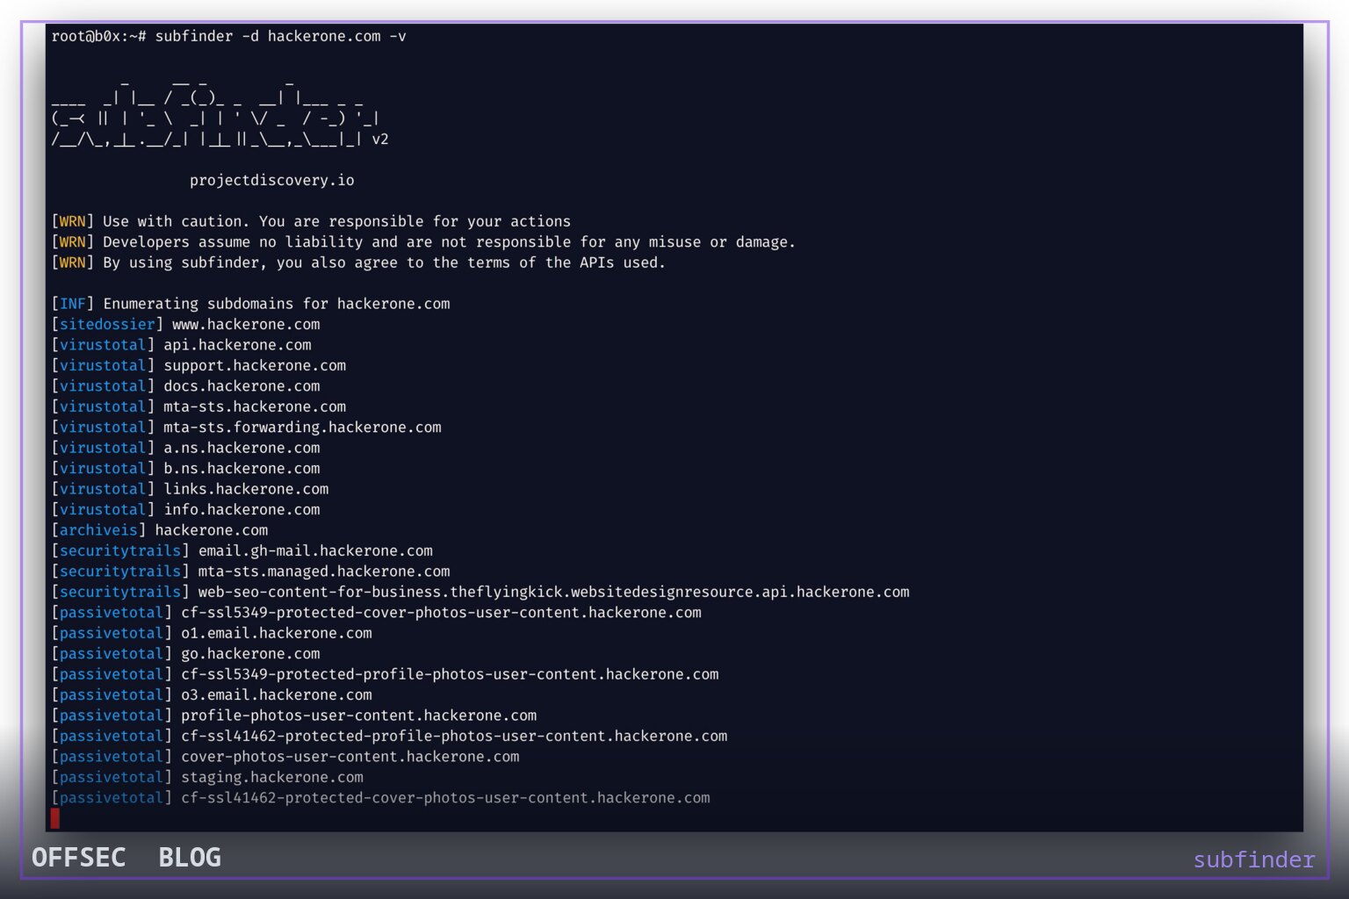1349x899 pixels.
Task: Click o3.email.hackerone.com result
Action: (x=277, y=695)
